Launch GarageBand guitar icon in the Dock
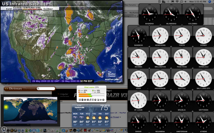The image size is (214, 133). point(67,130)
